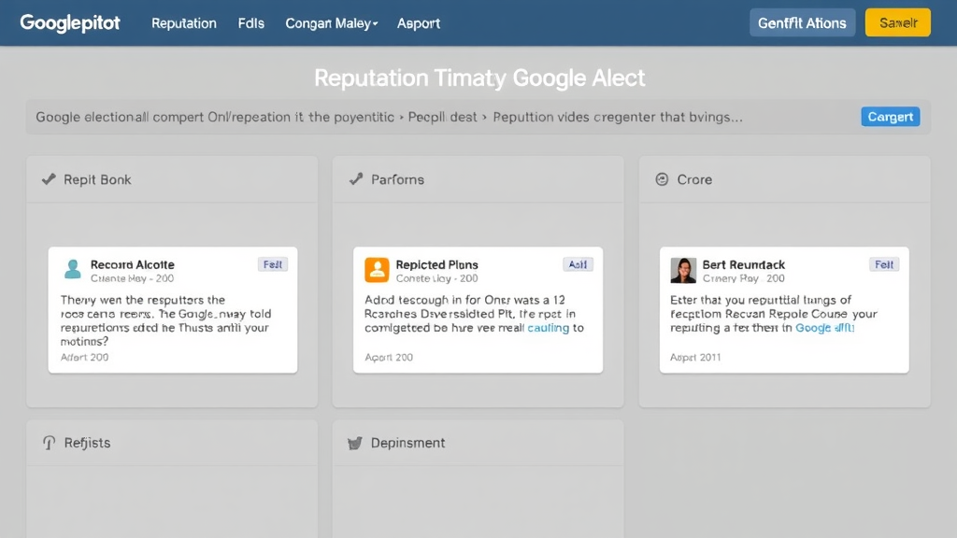Click 'Aspet 2011' date in Bert Reundack card
This screenshot has height=538, width=957.
click(x=695, y=358)
